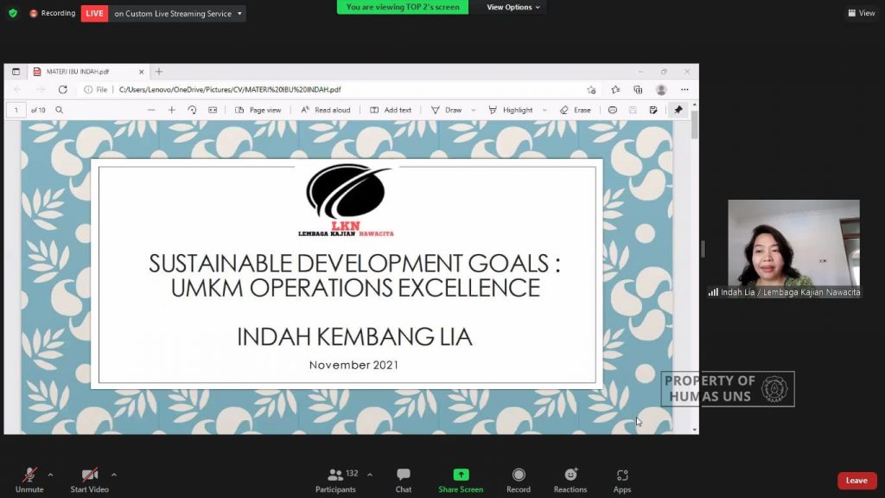Image resolution: width=885 pixels, height=498 pixels.
Task: Expand the Draw options arrow
Action: tap(474, 110)
